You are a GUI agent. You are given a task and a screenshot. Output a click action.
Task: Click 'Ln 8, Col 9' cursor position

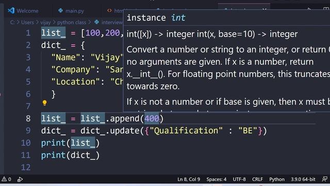tap(189, 179)
